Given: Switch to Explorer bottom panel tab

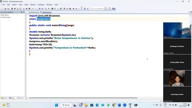Looking at the screenshot, I should tap(4, 98).
